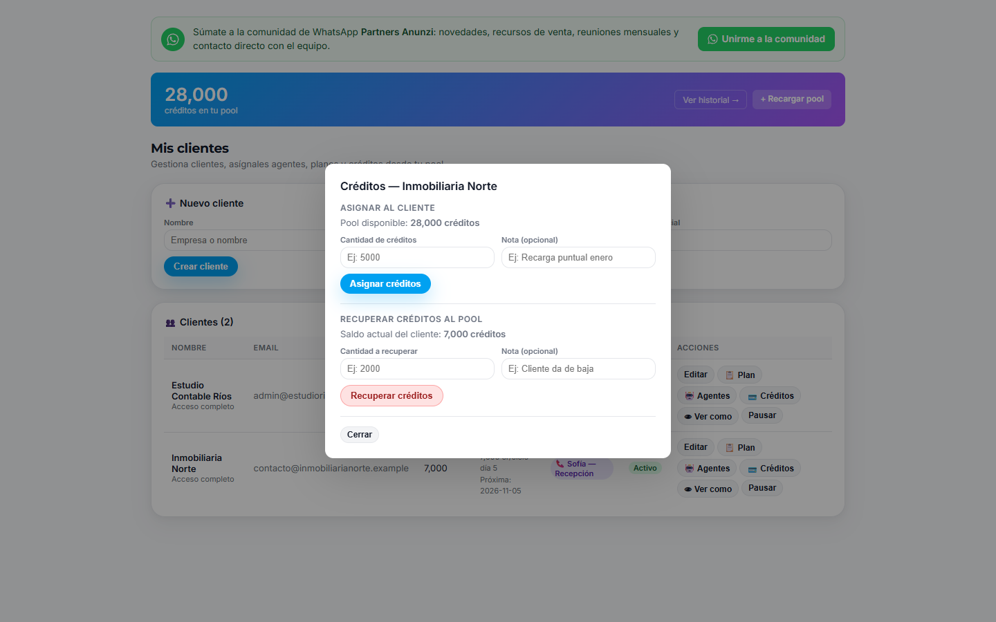This screenshot has width=996, height=622.
Task: Pause Inmobiliaria Norte client
Action: 762,488
